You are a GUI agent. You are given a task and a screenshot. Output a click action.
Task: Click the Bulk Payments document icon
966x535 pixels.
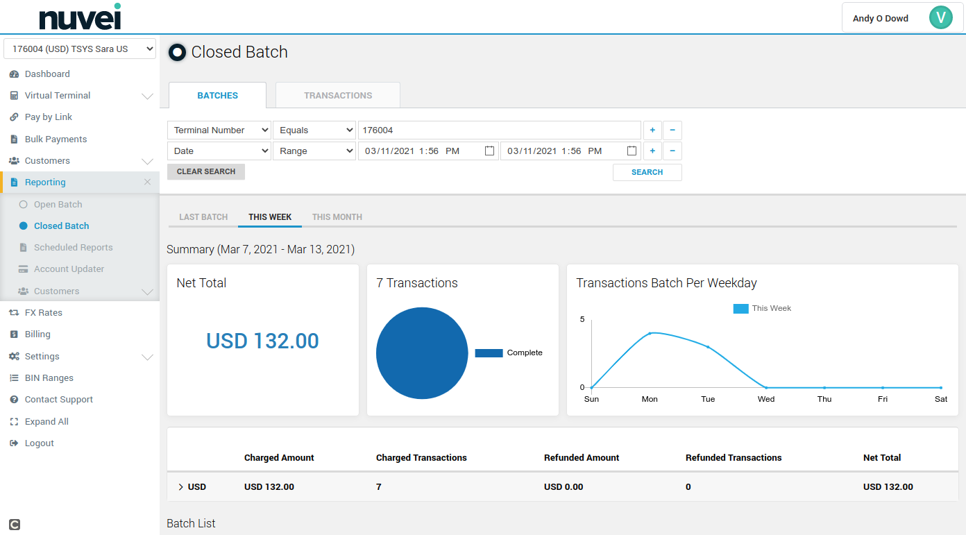point(14,139)
